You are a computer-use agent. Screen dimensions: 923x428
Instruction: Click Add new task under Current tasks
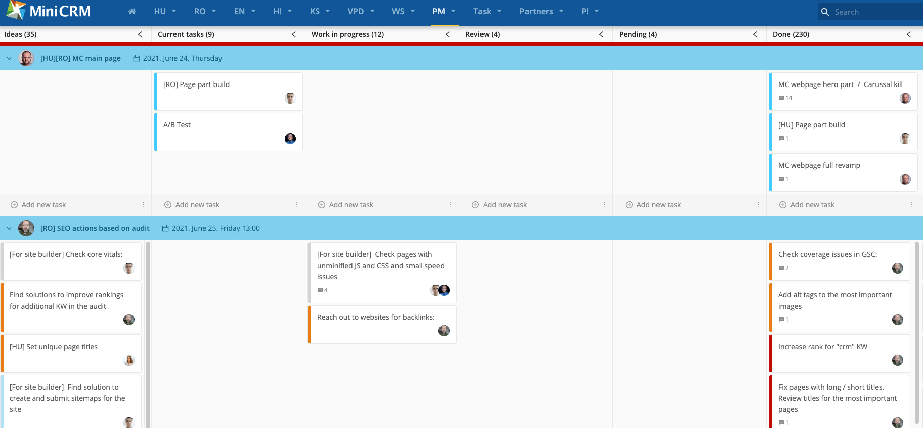pos(197,205)
